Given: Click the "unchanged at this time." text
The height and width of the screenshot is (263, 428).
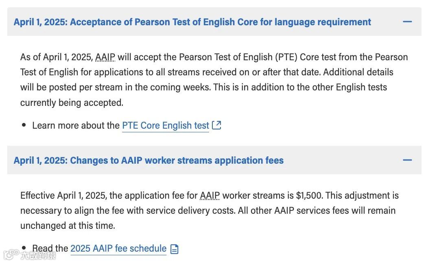Looking at the screenshot, I should point(68,226).
